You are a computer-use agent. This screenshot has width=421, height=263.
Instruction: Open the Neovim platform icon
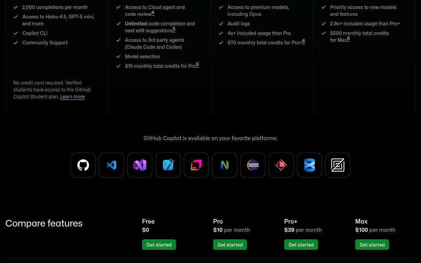pos(225,165)
